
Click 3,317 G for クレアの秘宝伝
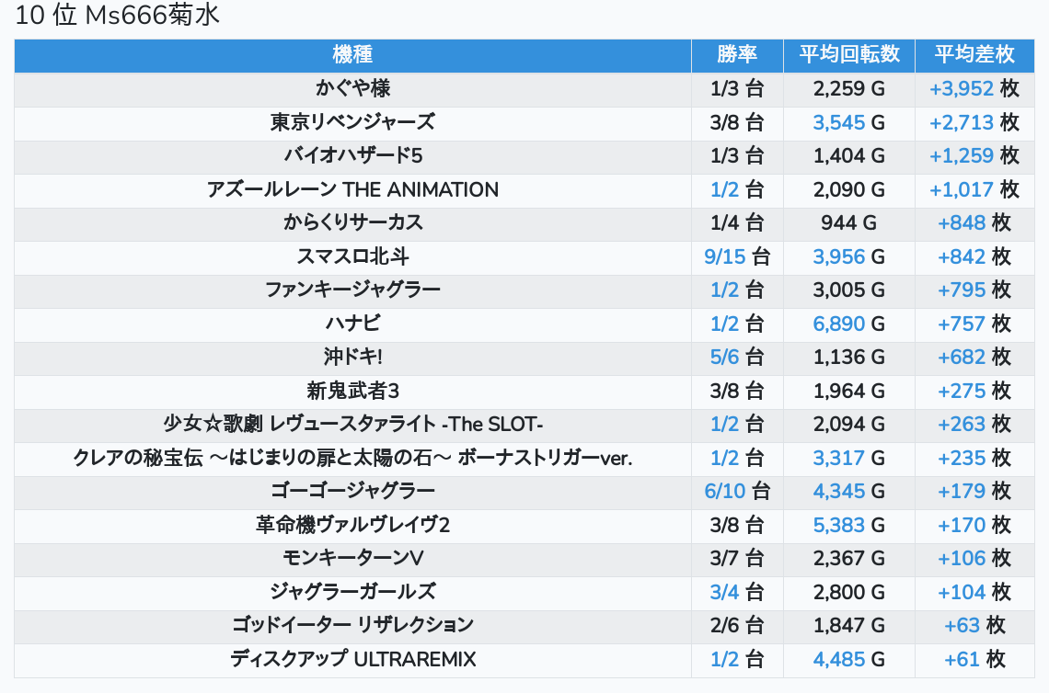(838, 458)
